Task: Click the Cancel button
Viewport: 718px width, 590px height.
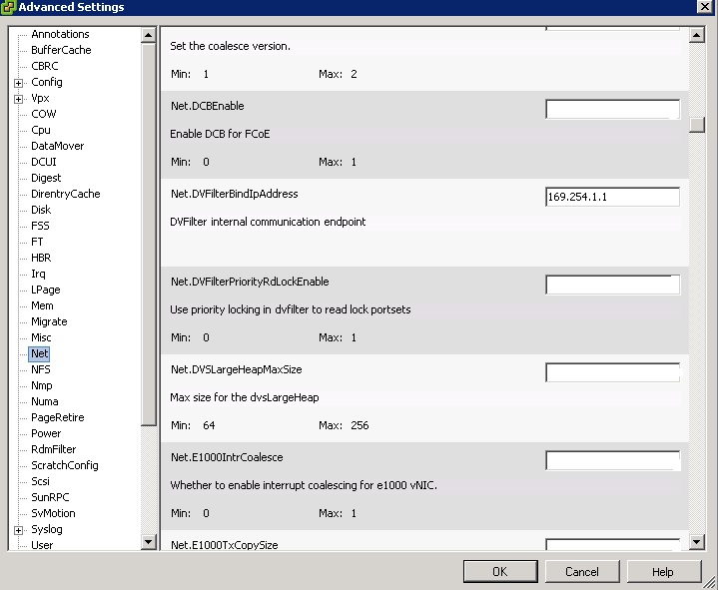Action: [581, 572]
